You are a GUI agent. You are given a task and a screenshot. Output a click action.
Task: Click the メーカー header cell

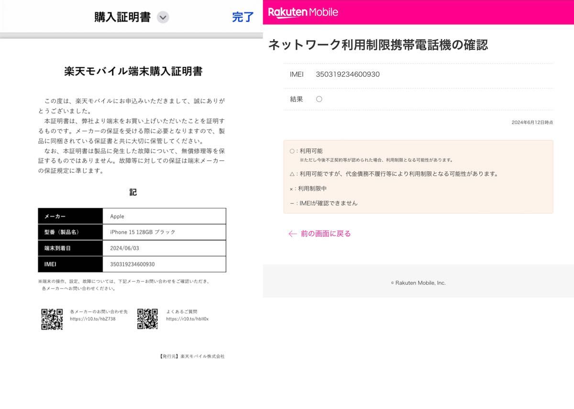[70, 216]
